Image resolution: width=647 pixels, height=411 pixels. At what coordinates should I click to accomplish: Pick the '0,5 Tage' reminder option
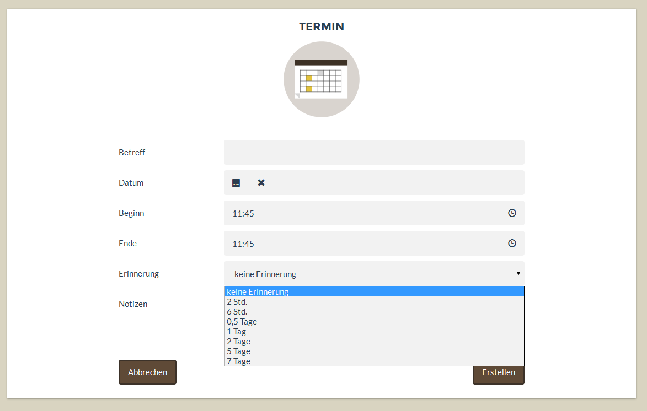pyautogui.click(x=375, y=322)
